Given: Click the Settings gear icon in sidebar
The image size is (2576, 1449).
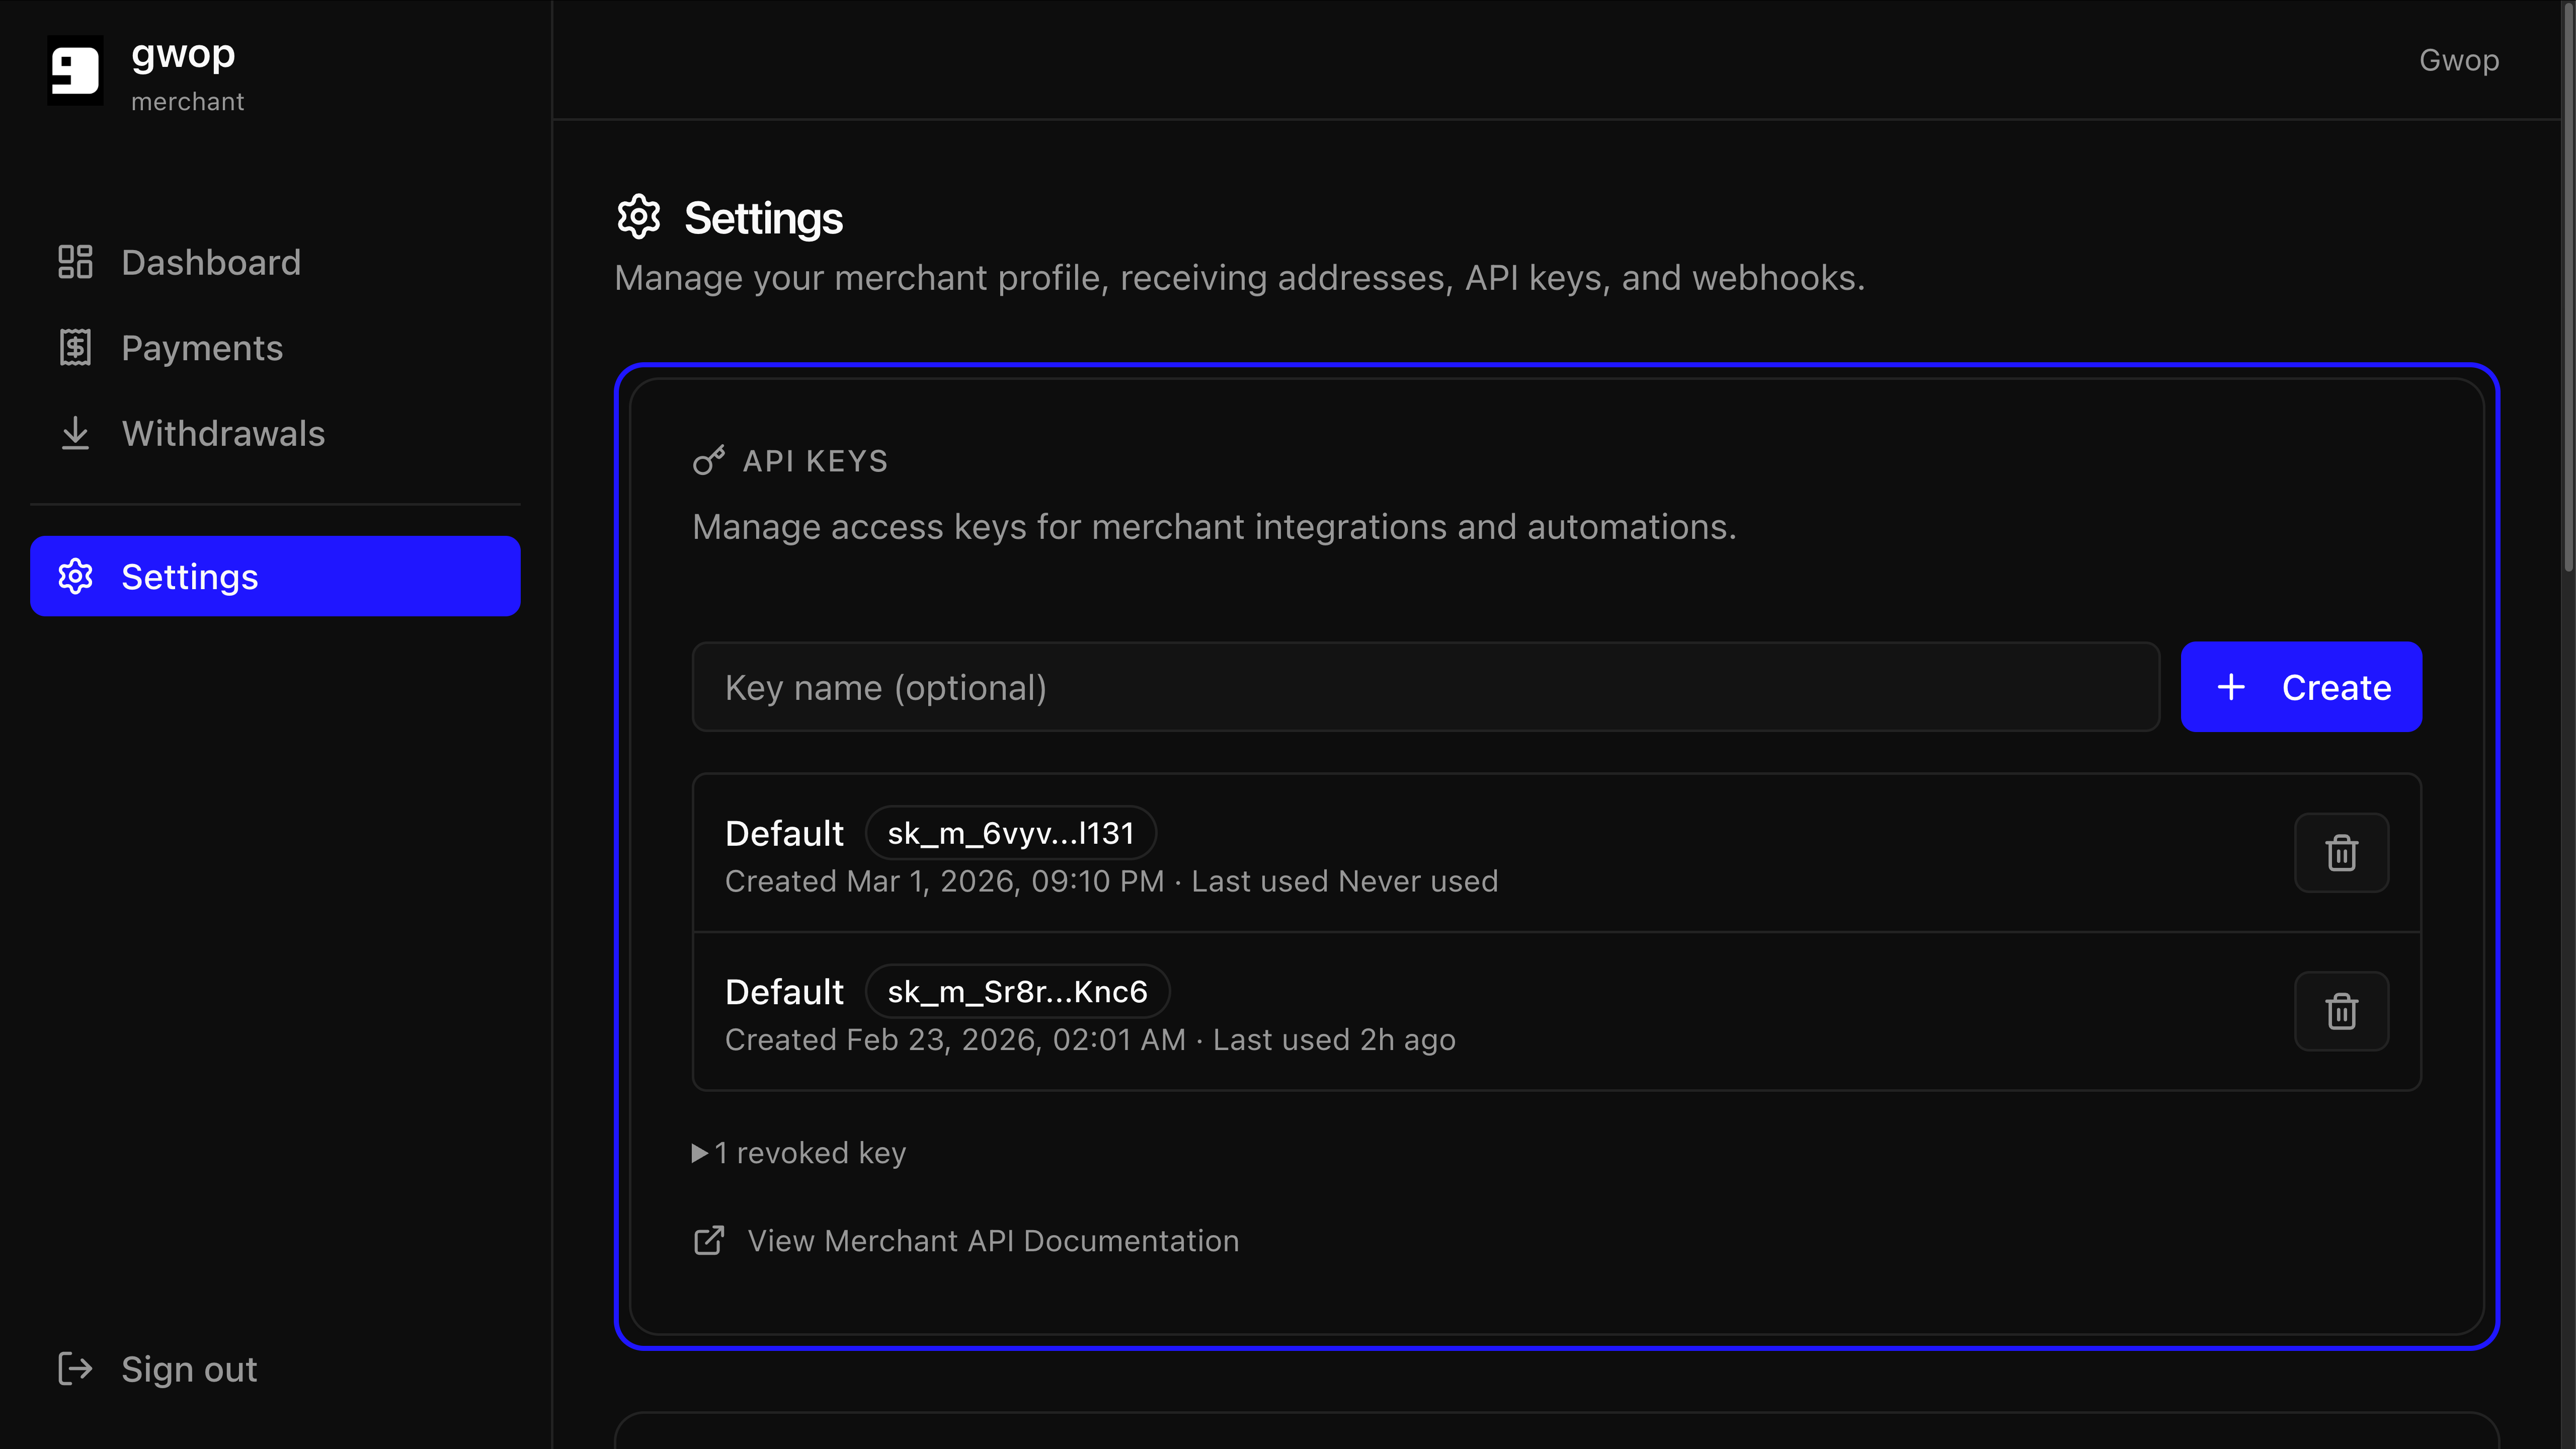Looking at the screenshot, I should click(75, 576).
